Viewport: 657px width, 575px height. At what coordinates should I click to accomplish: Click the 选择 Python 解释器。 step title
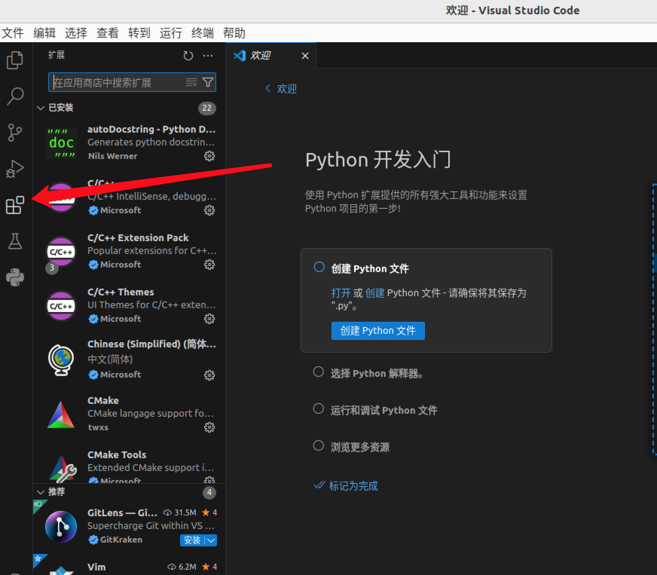click(377, 373)
